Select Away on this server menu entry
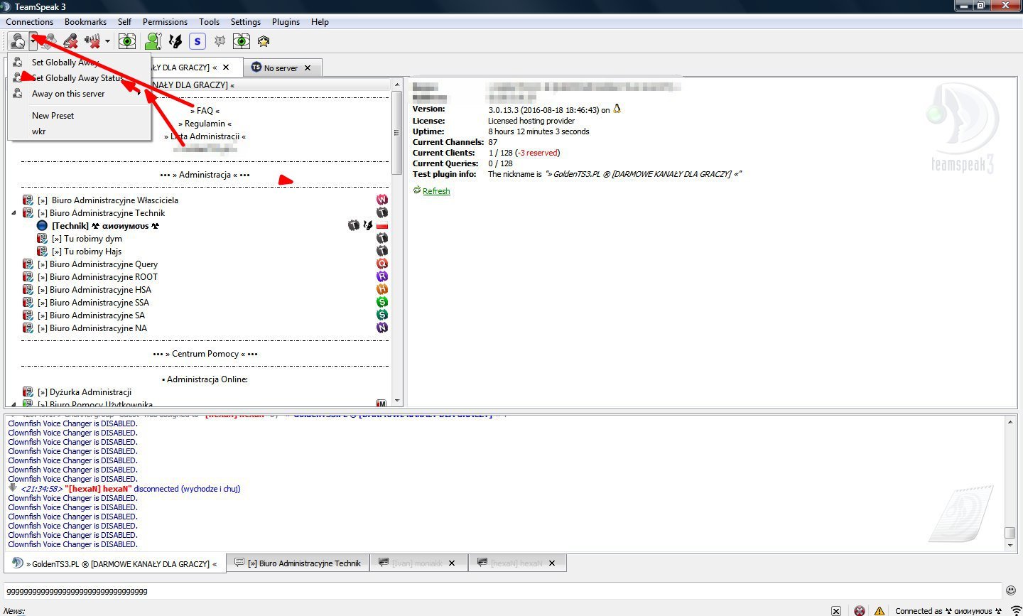 [68, 94]
